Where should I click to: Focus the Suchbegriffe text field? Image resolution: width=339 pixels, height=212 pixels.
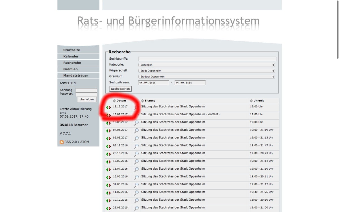pos(207,59)
